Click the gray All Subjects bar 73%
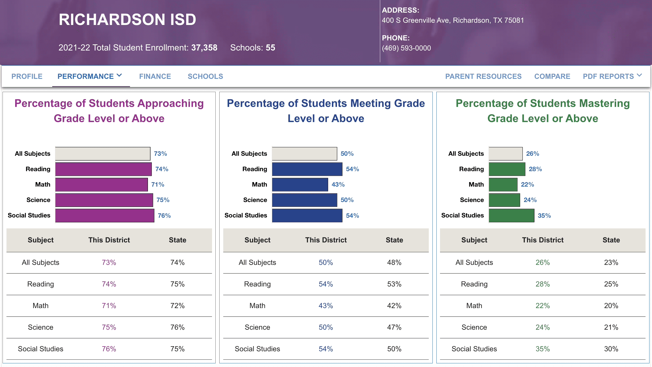The image size is (652, 367). [103, 154]
